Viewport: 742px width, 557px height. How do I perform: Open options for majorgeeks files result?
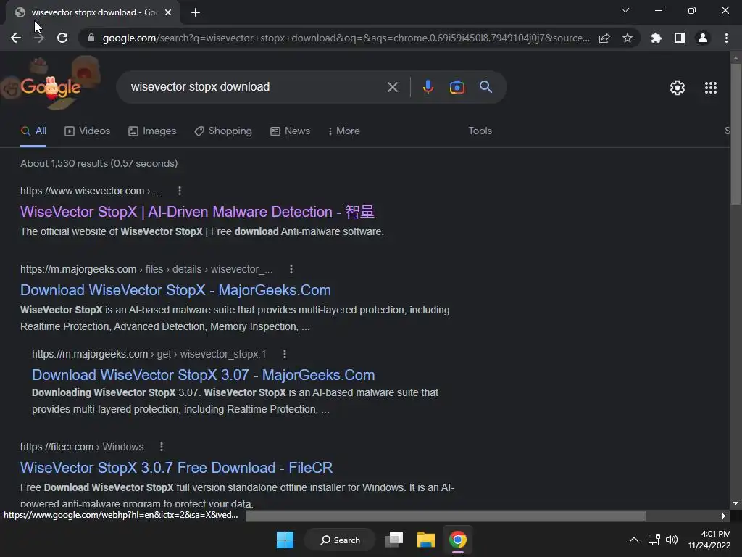click(x=291, y=269)
